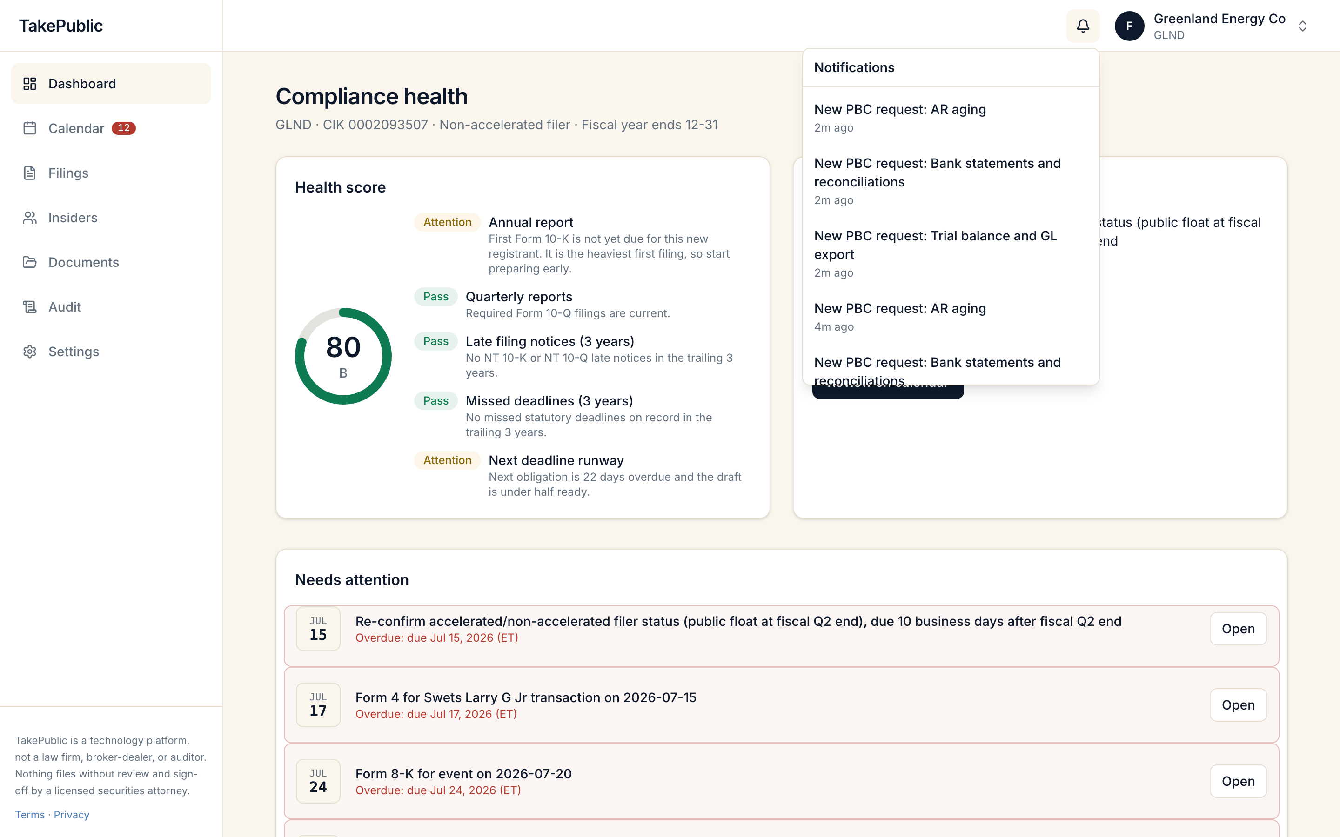Click the JUL 24 date tile

pyautogui.click(x=318, y=781)
